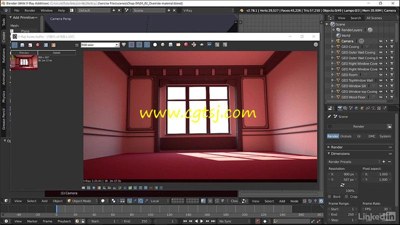The width and height of the screenshot is (400, 225).
Task: Expand the RenderLayers tree item
Action: pyautogui.click(x=333, y=30)
